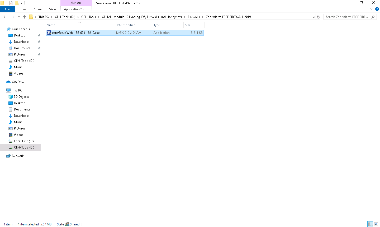Expand the ribbon with the chevron
Image resolution: width=380 pixels, height=227 pixels.
(x=371, y=9)
